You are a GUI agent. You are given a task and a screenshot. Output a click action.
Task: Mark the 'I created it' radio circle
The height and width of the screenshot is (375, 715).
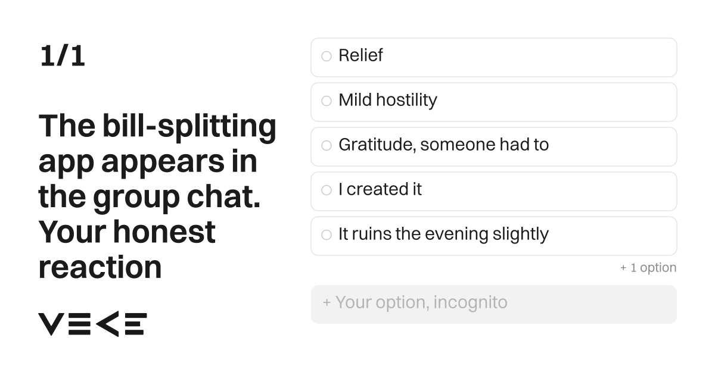pyautogui.click(x=327, y=190)
